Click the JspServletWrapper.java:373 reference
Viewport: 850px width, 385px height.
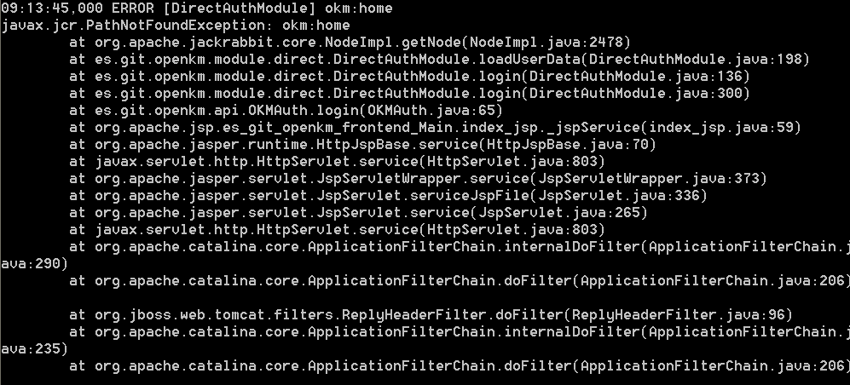[x=649, y=179]
